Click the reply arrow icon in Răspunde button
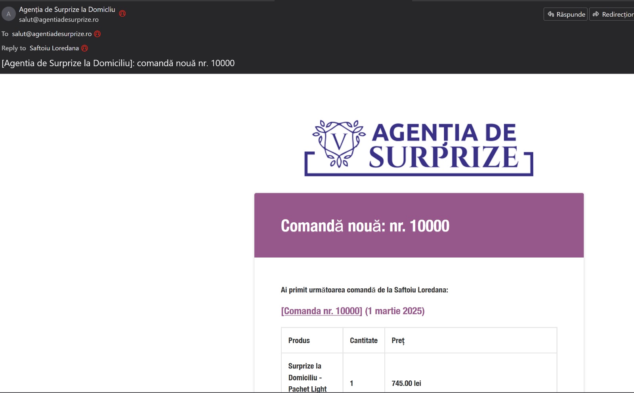634x393 pixels. [x=551, y=14]
